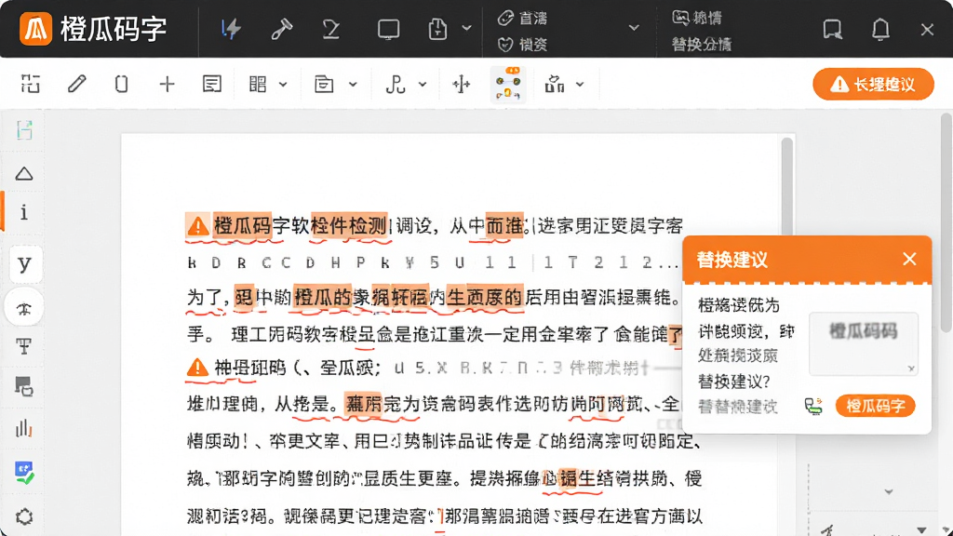Click the grid layout icon

coord(258,84)
